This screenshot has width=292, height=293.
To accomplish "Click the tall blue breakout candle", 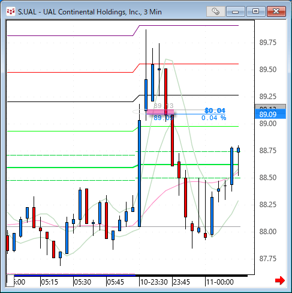I will 139,174.
